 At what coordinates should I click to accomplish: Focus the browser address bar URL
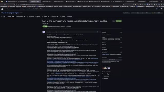tap(69, 4)
